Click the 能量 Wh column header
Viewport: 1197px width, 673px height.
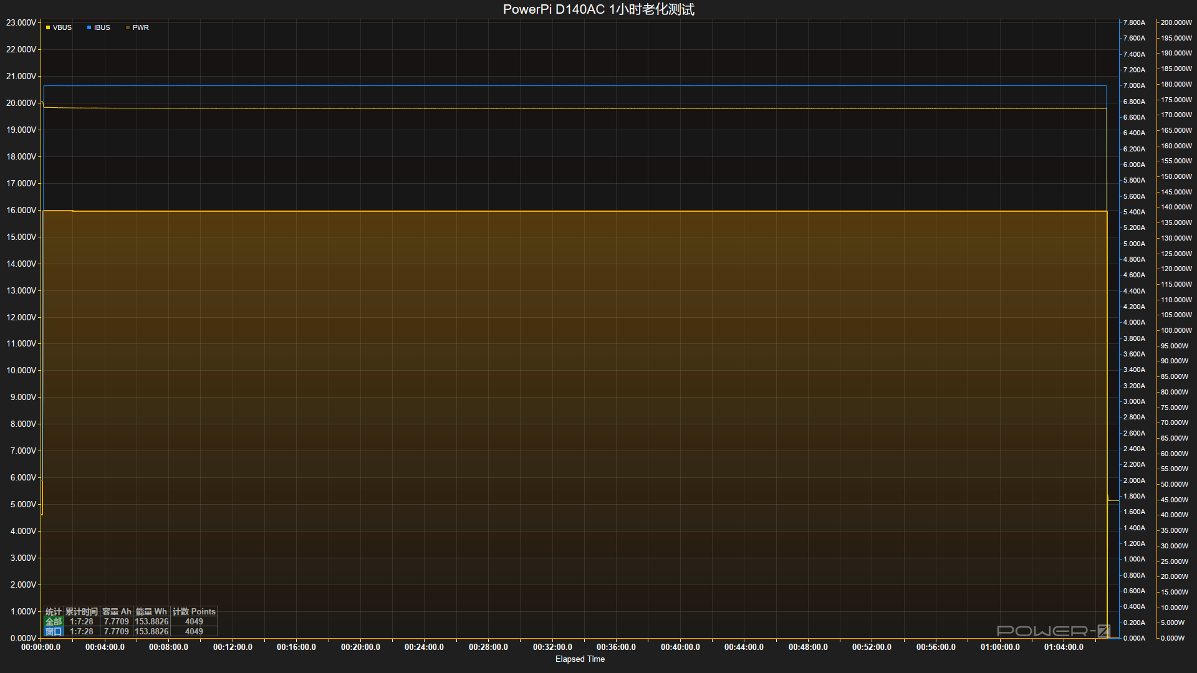coord(151,611)
